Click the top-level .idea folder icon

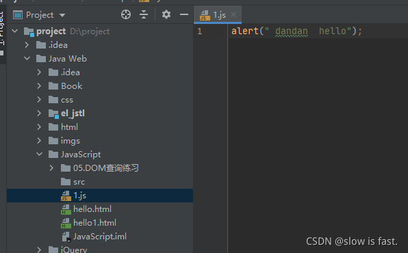click(41, 45)
